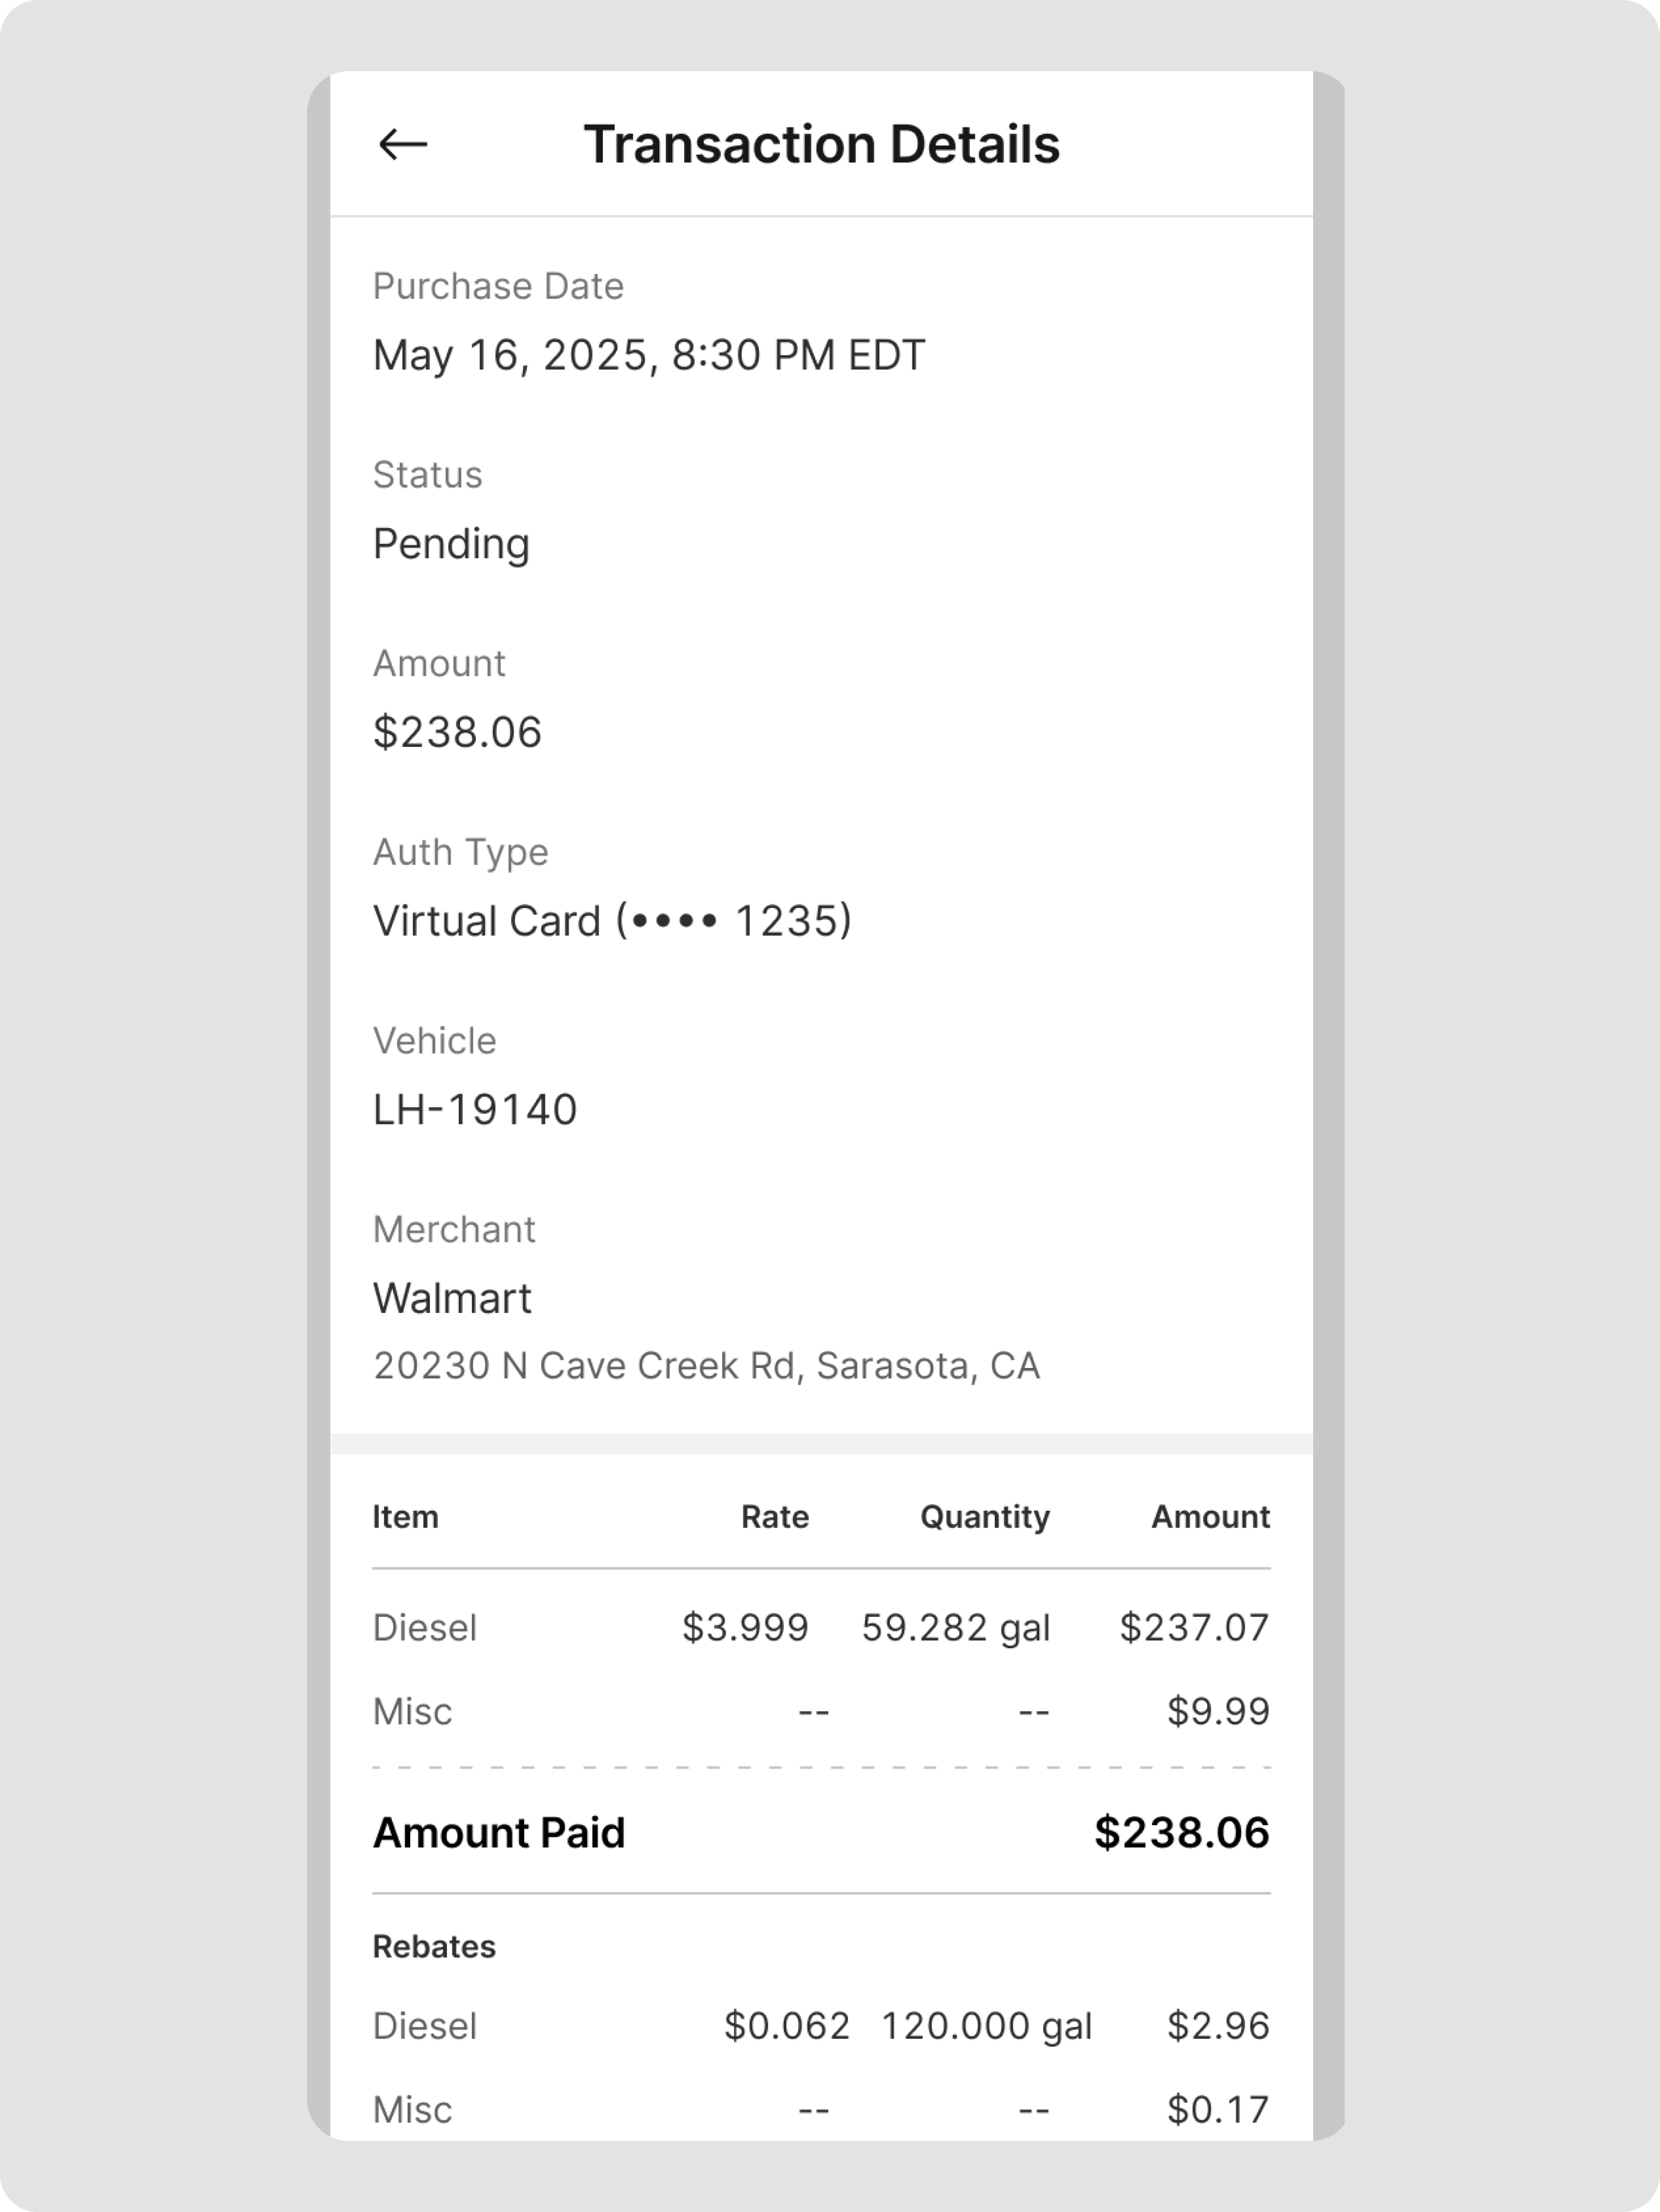The width and height of the screenshot is (1660, 2212).
Task: Click the Transaction Details title
Action: [x=821, y=145]
